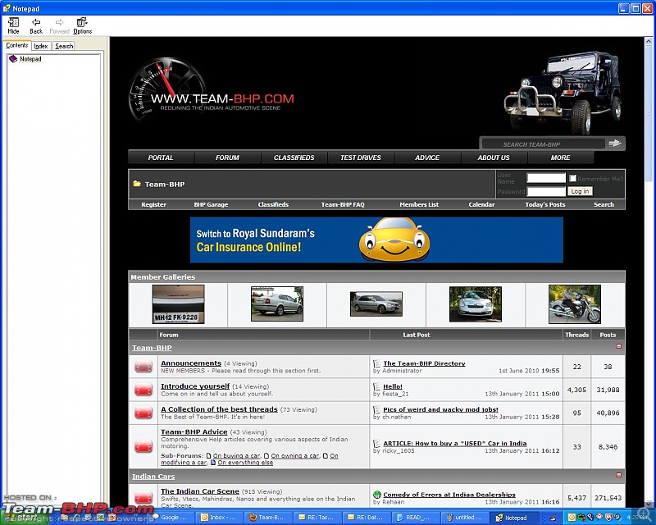Click the status icon beside Team-BHP Advice
The width and height of the screenshot is (656, 525).
(143, 447)
